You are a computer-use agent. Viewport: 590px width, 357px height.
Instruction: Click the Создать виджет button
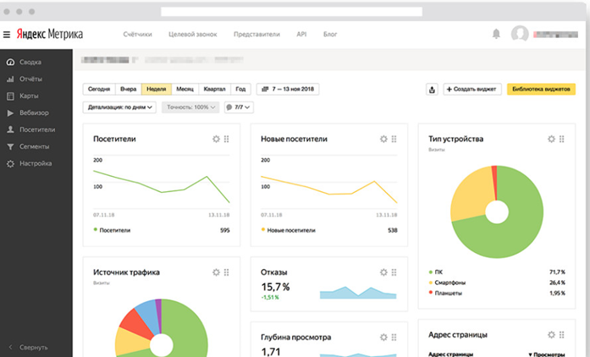472,89
